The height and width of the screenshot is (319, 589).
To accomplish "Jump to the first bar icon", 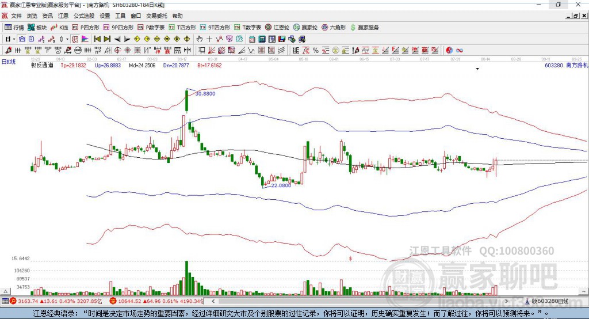I will pos(97,39).
